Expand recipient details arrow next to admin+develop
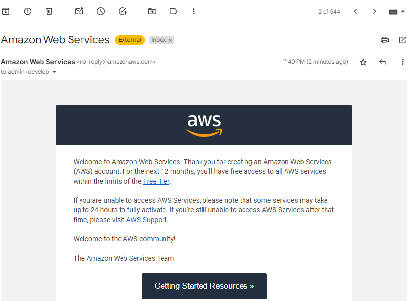This screenshot has height=301, width=407. [x=54, y=72]
